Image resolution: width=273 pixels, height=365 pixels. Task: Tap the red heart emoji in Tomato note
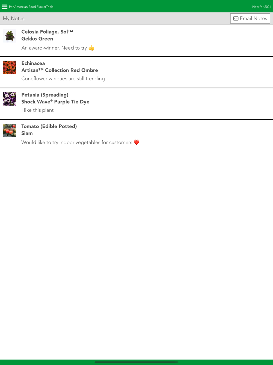tap(136, 142)
